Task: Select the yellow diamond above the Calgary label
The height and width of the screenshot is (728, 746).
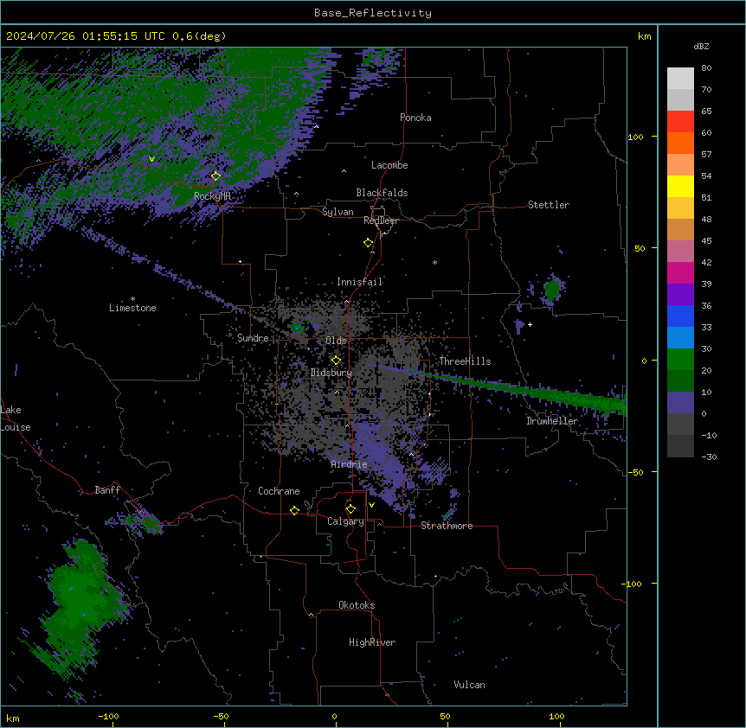Action: tap(350, 509)
